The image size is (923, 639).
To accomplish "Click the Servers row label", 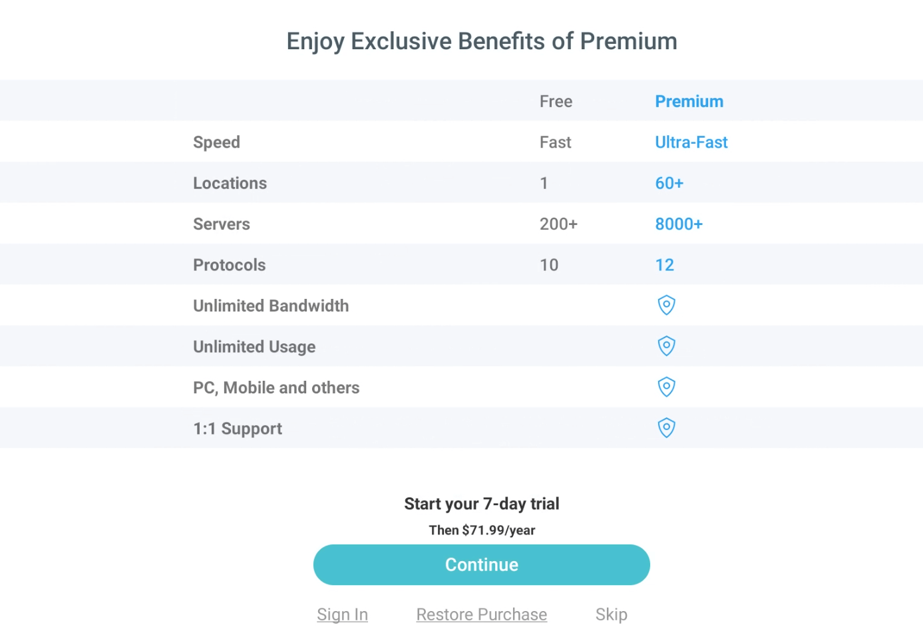I will (222, 224).
